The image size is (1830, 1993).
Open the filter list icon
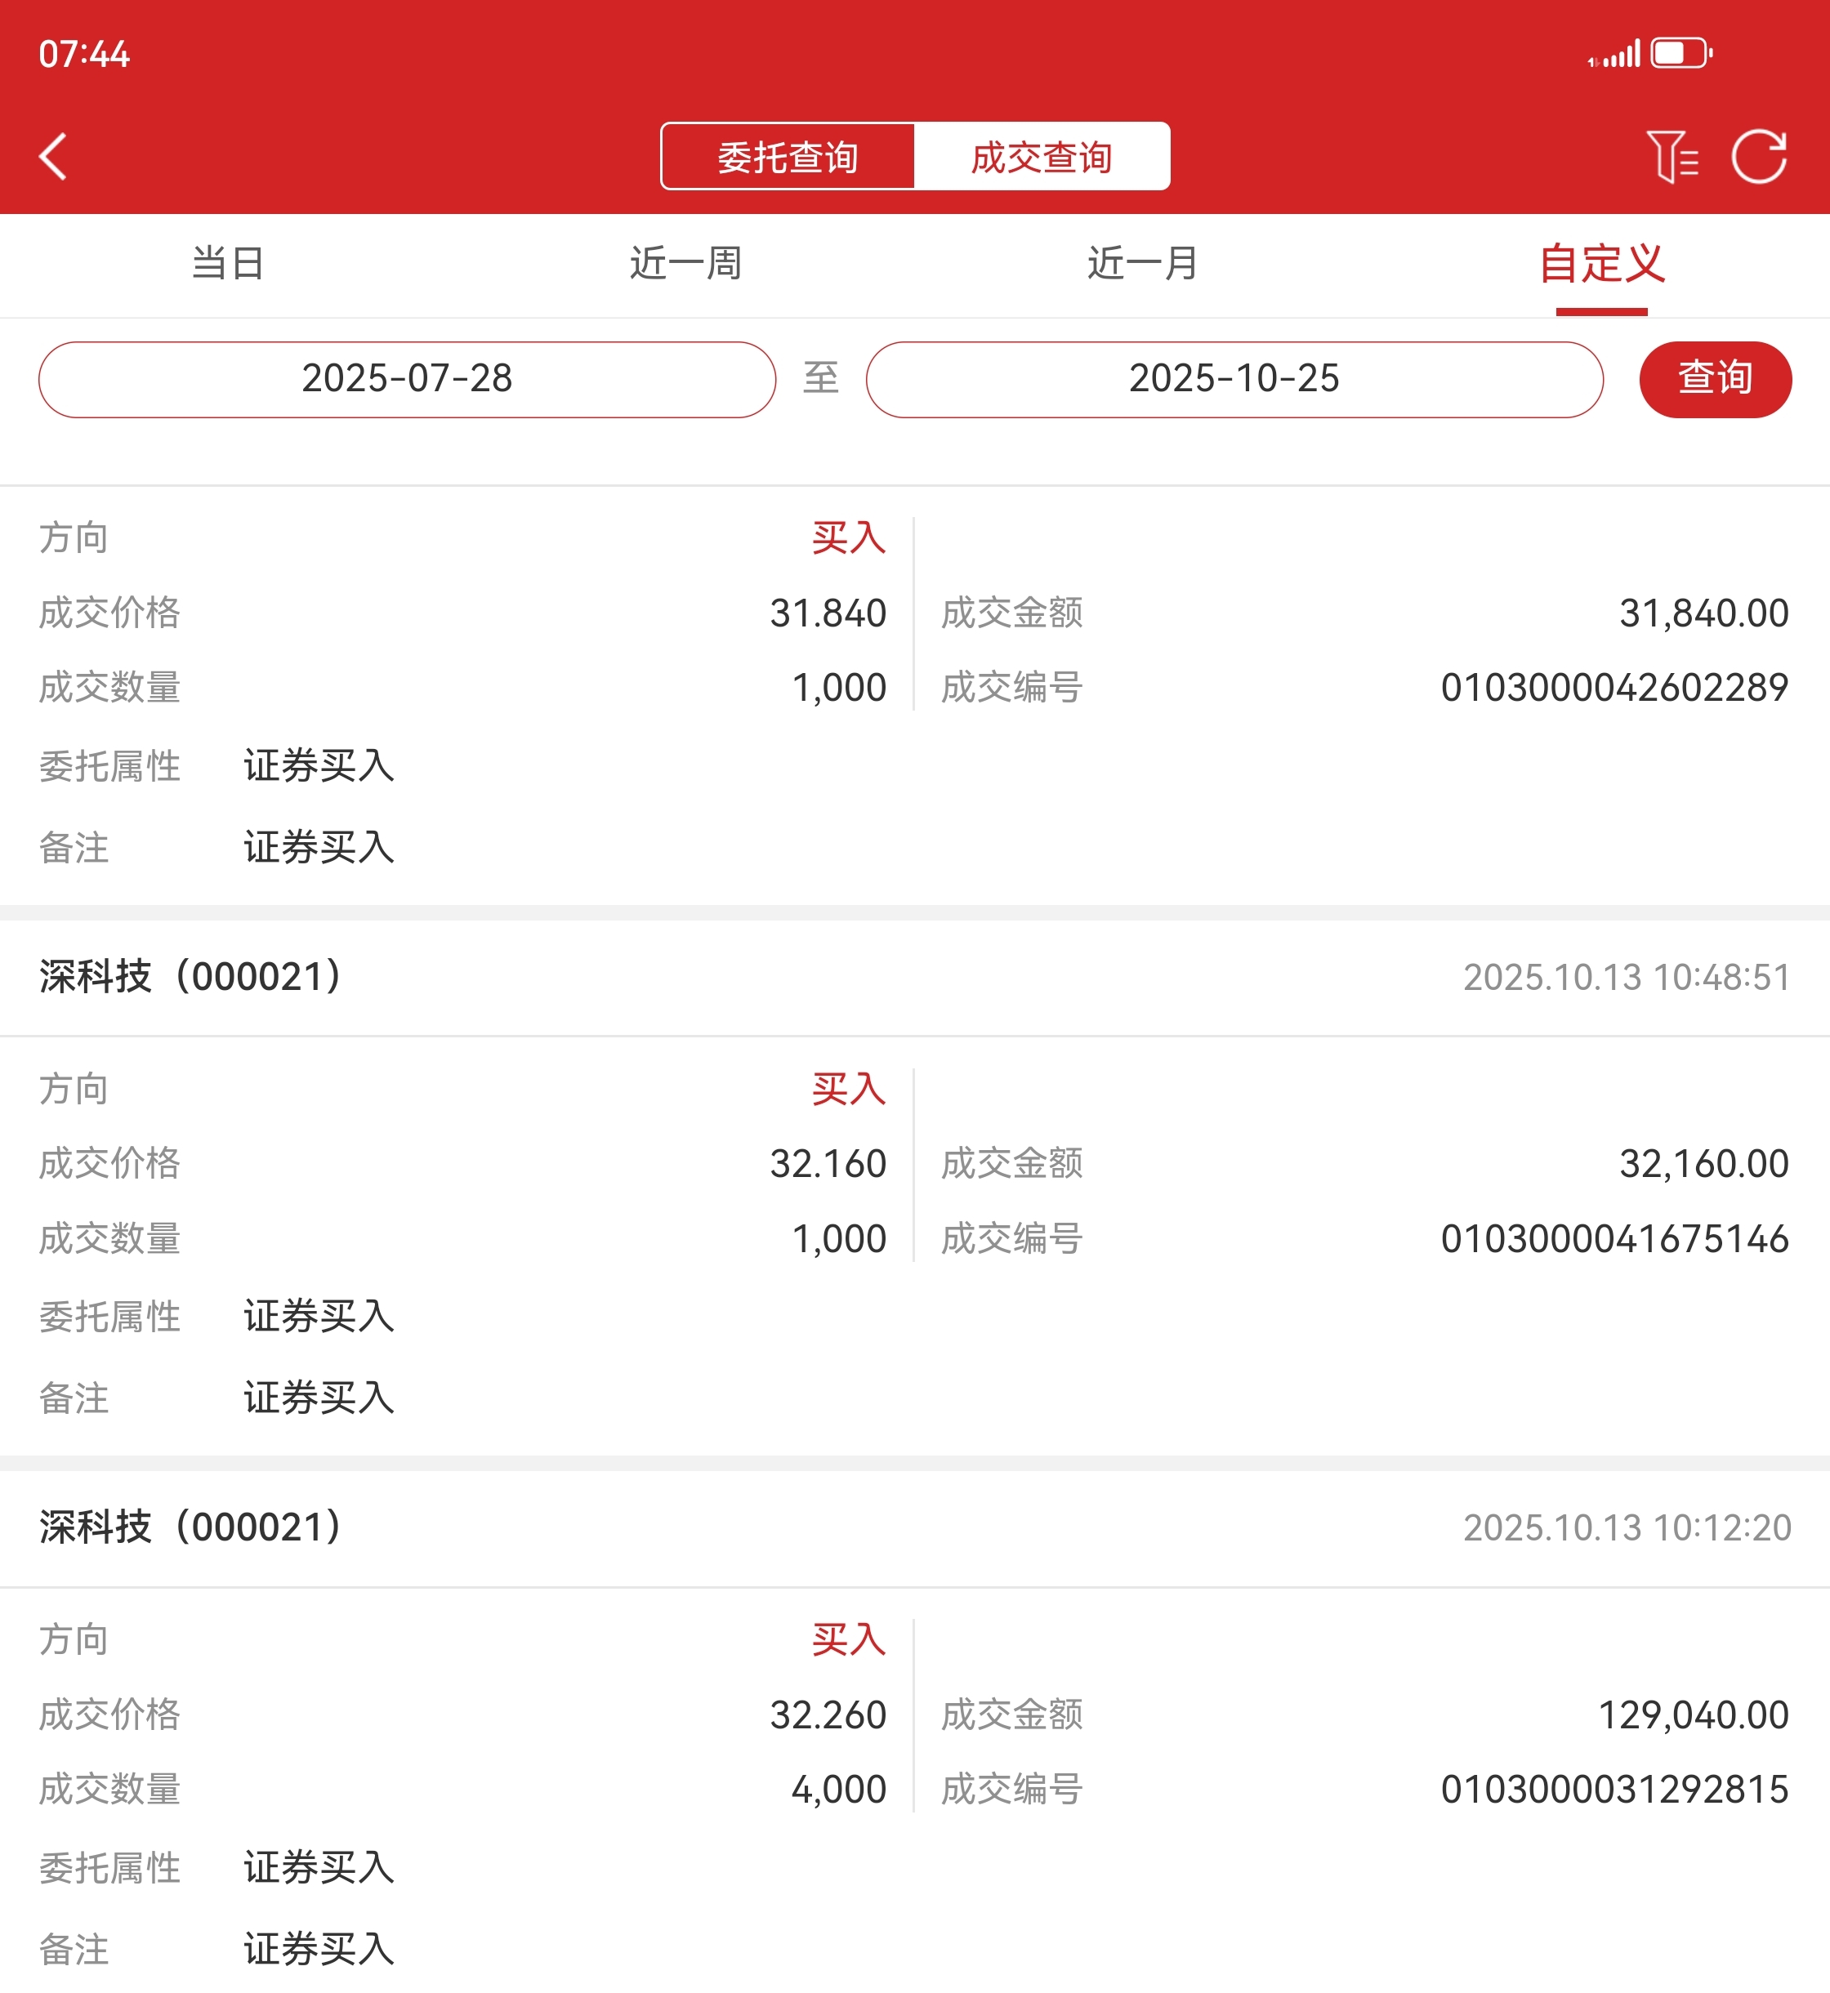[1671, 157]
